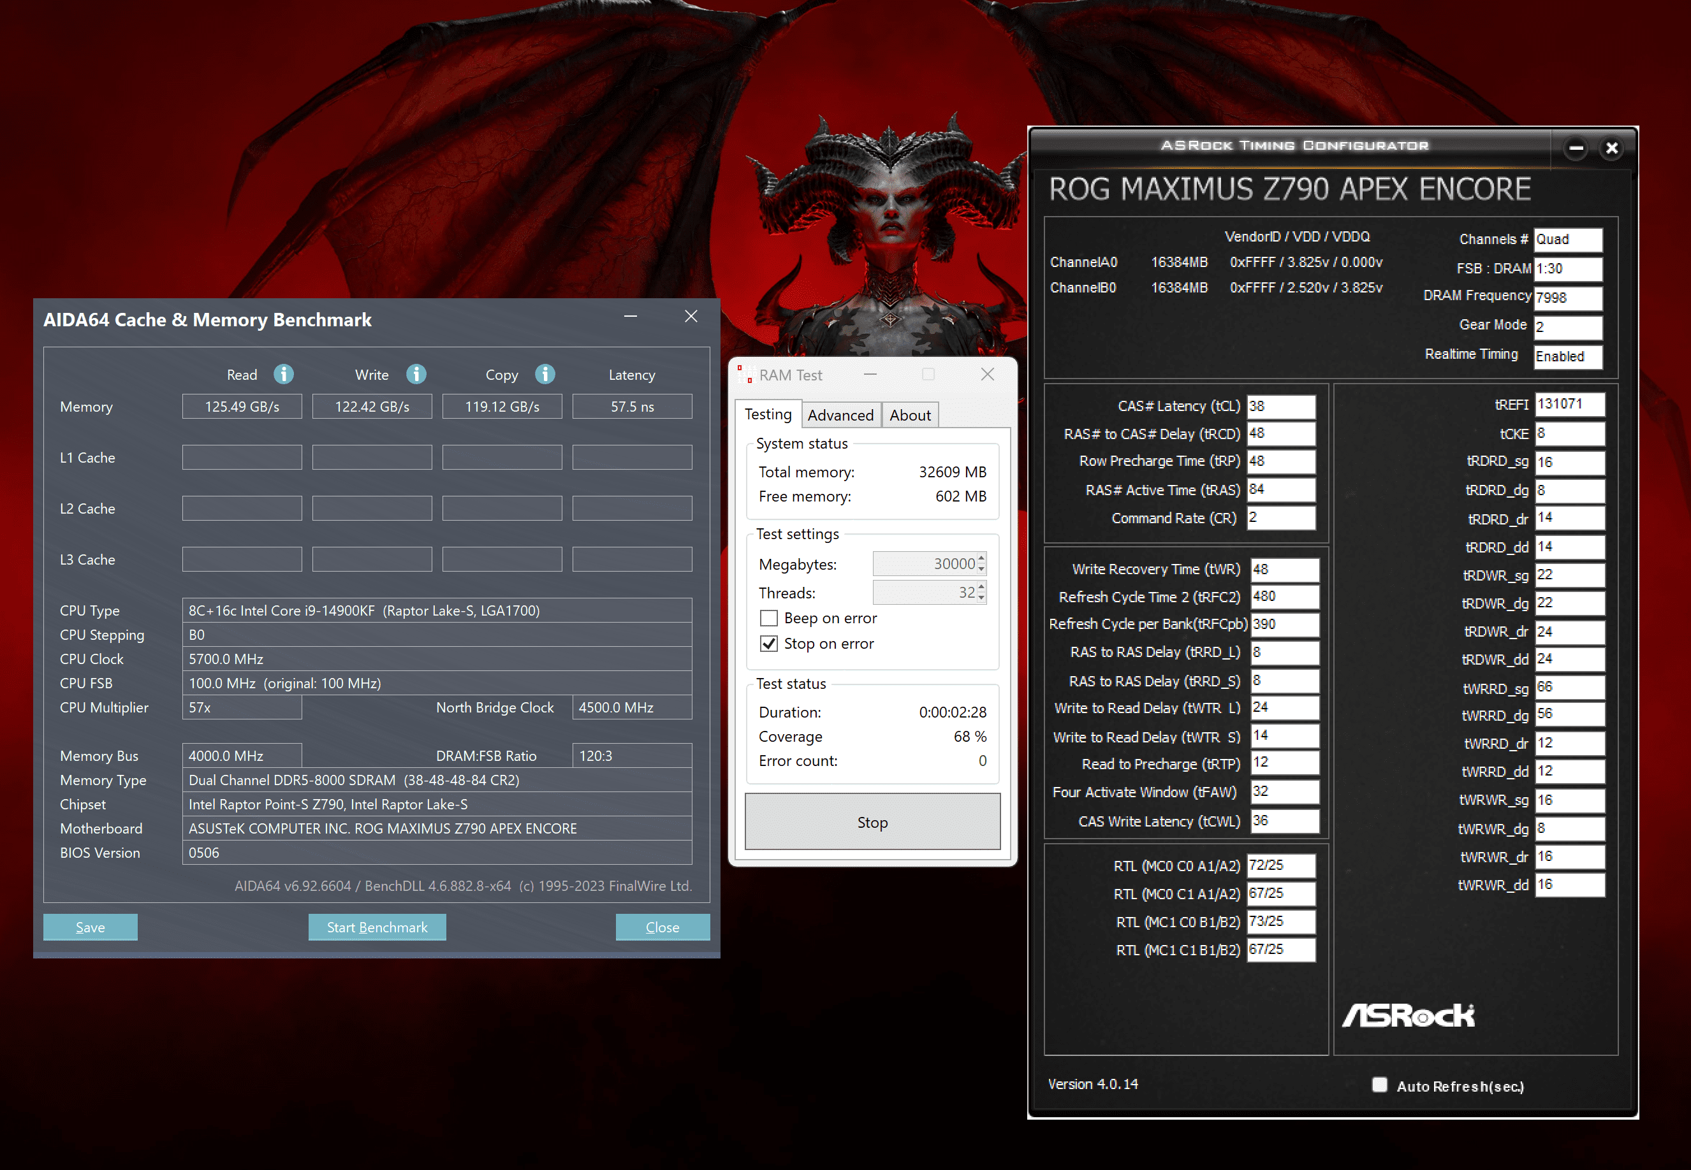Image resolution: width=1691 pixels, height=1170 pixels.
Task: Click the DRAM Frequency field showing 7998
Action: [x=1569, y=298]
